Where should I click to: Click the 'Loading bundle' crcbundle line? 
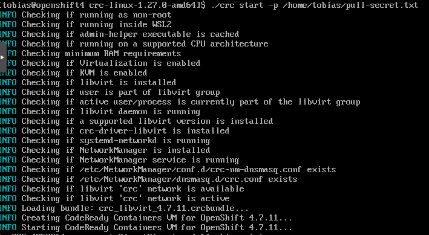pyautogui.click(x=124, y=208)
